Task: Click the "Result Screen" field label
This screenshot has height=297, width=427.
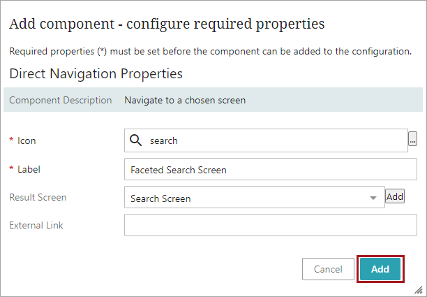Action: tap(38, 197)
